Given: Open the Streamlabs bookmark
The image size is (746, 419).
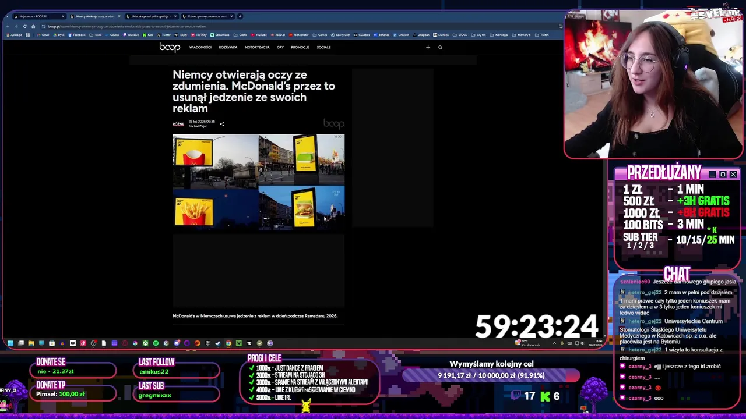Looking at the screenshot, I should (220, 35).
